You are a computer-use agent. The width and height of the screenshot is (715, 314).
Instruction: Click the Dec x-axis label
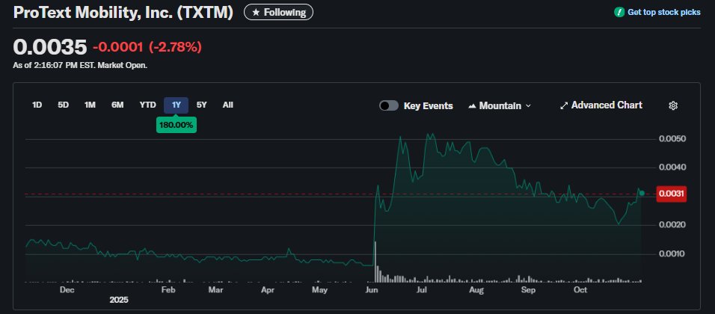(67, 290)
